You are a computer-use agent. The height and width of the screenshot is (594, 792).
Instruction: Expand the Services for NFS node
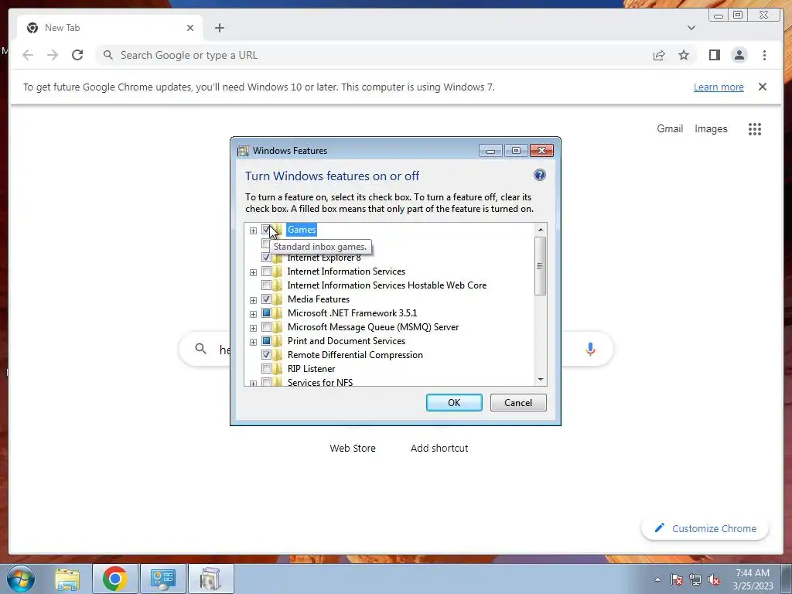pyautogui.click(x=253, y=384)
